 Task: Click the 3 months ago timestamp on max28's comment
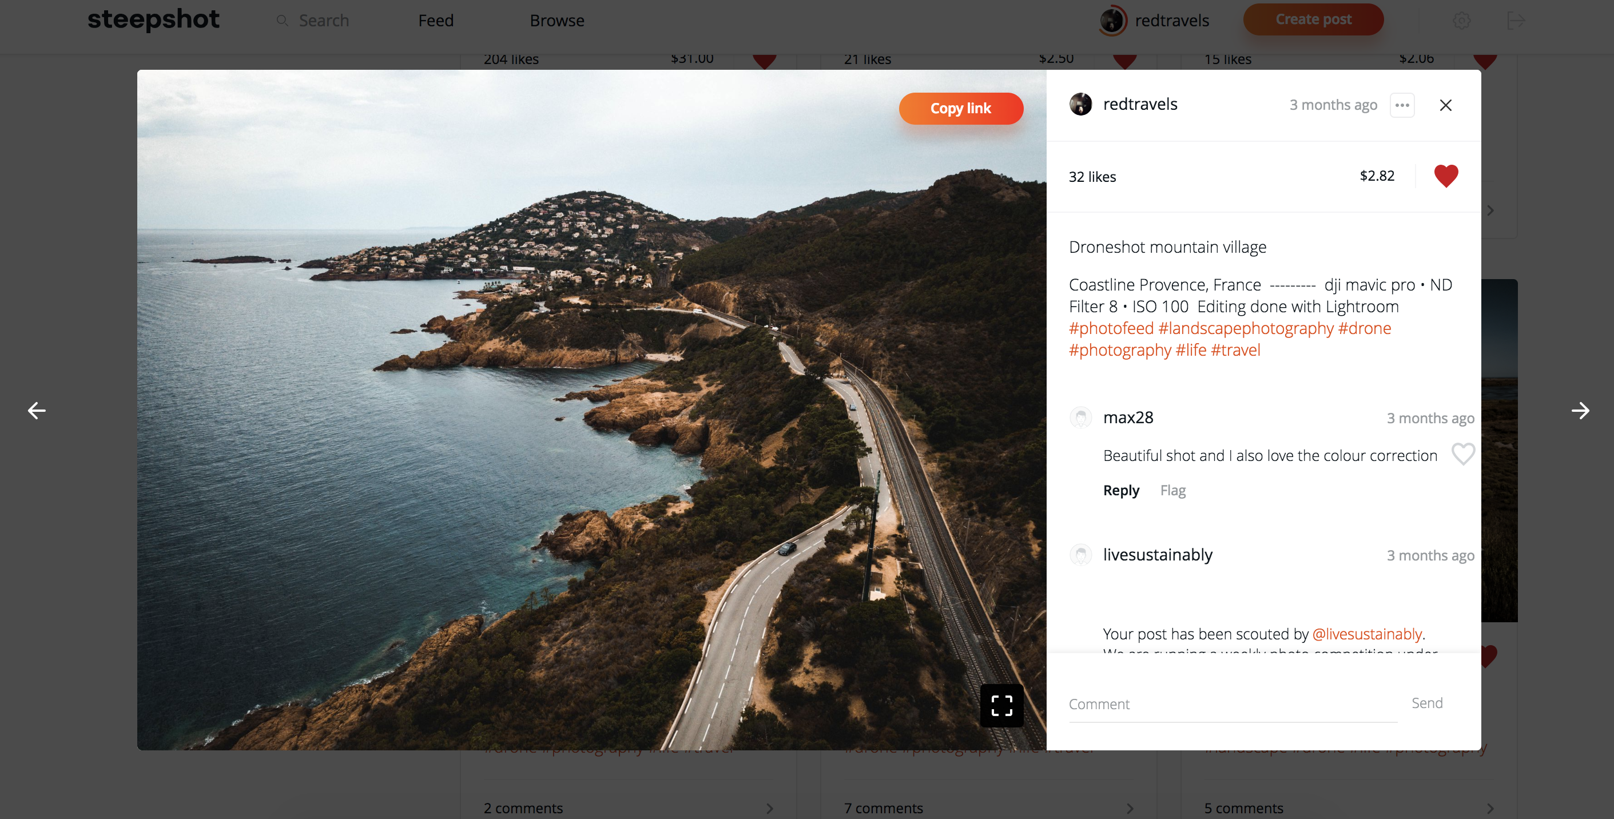[x=1430, y=418]
